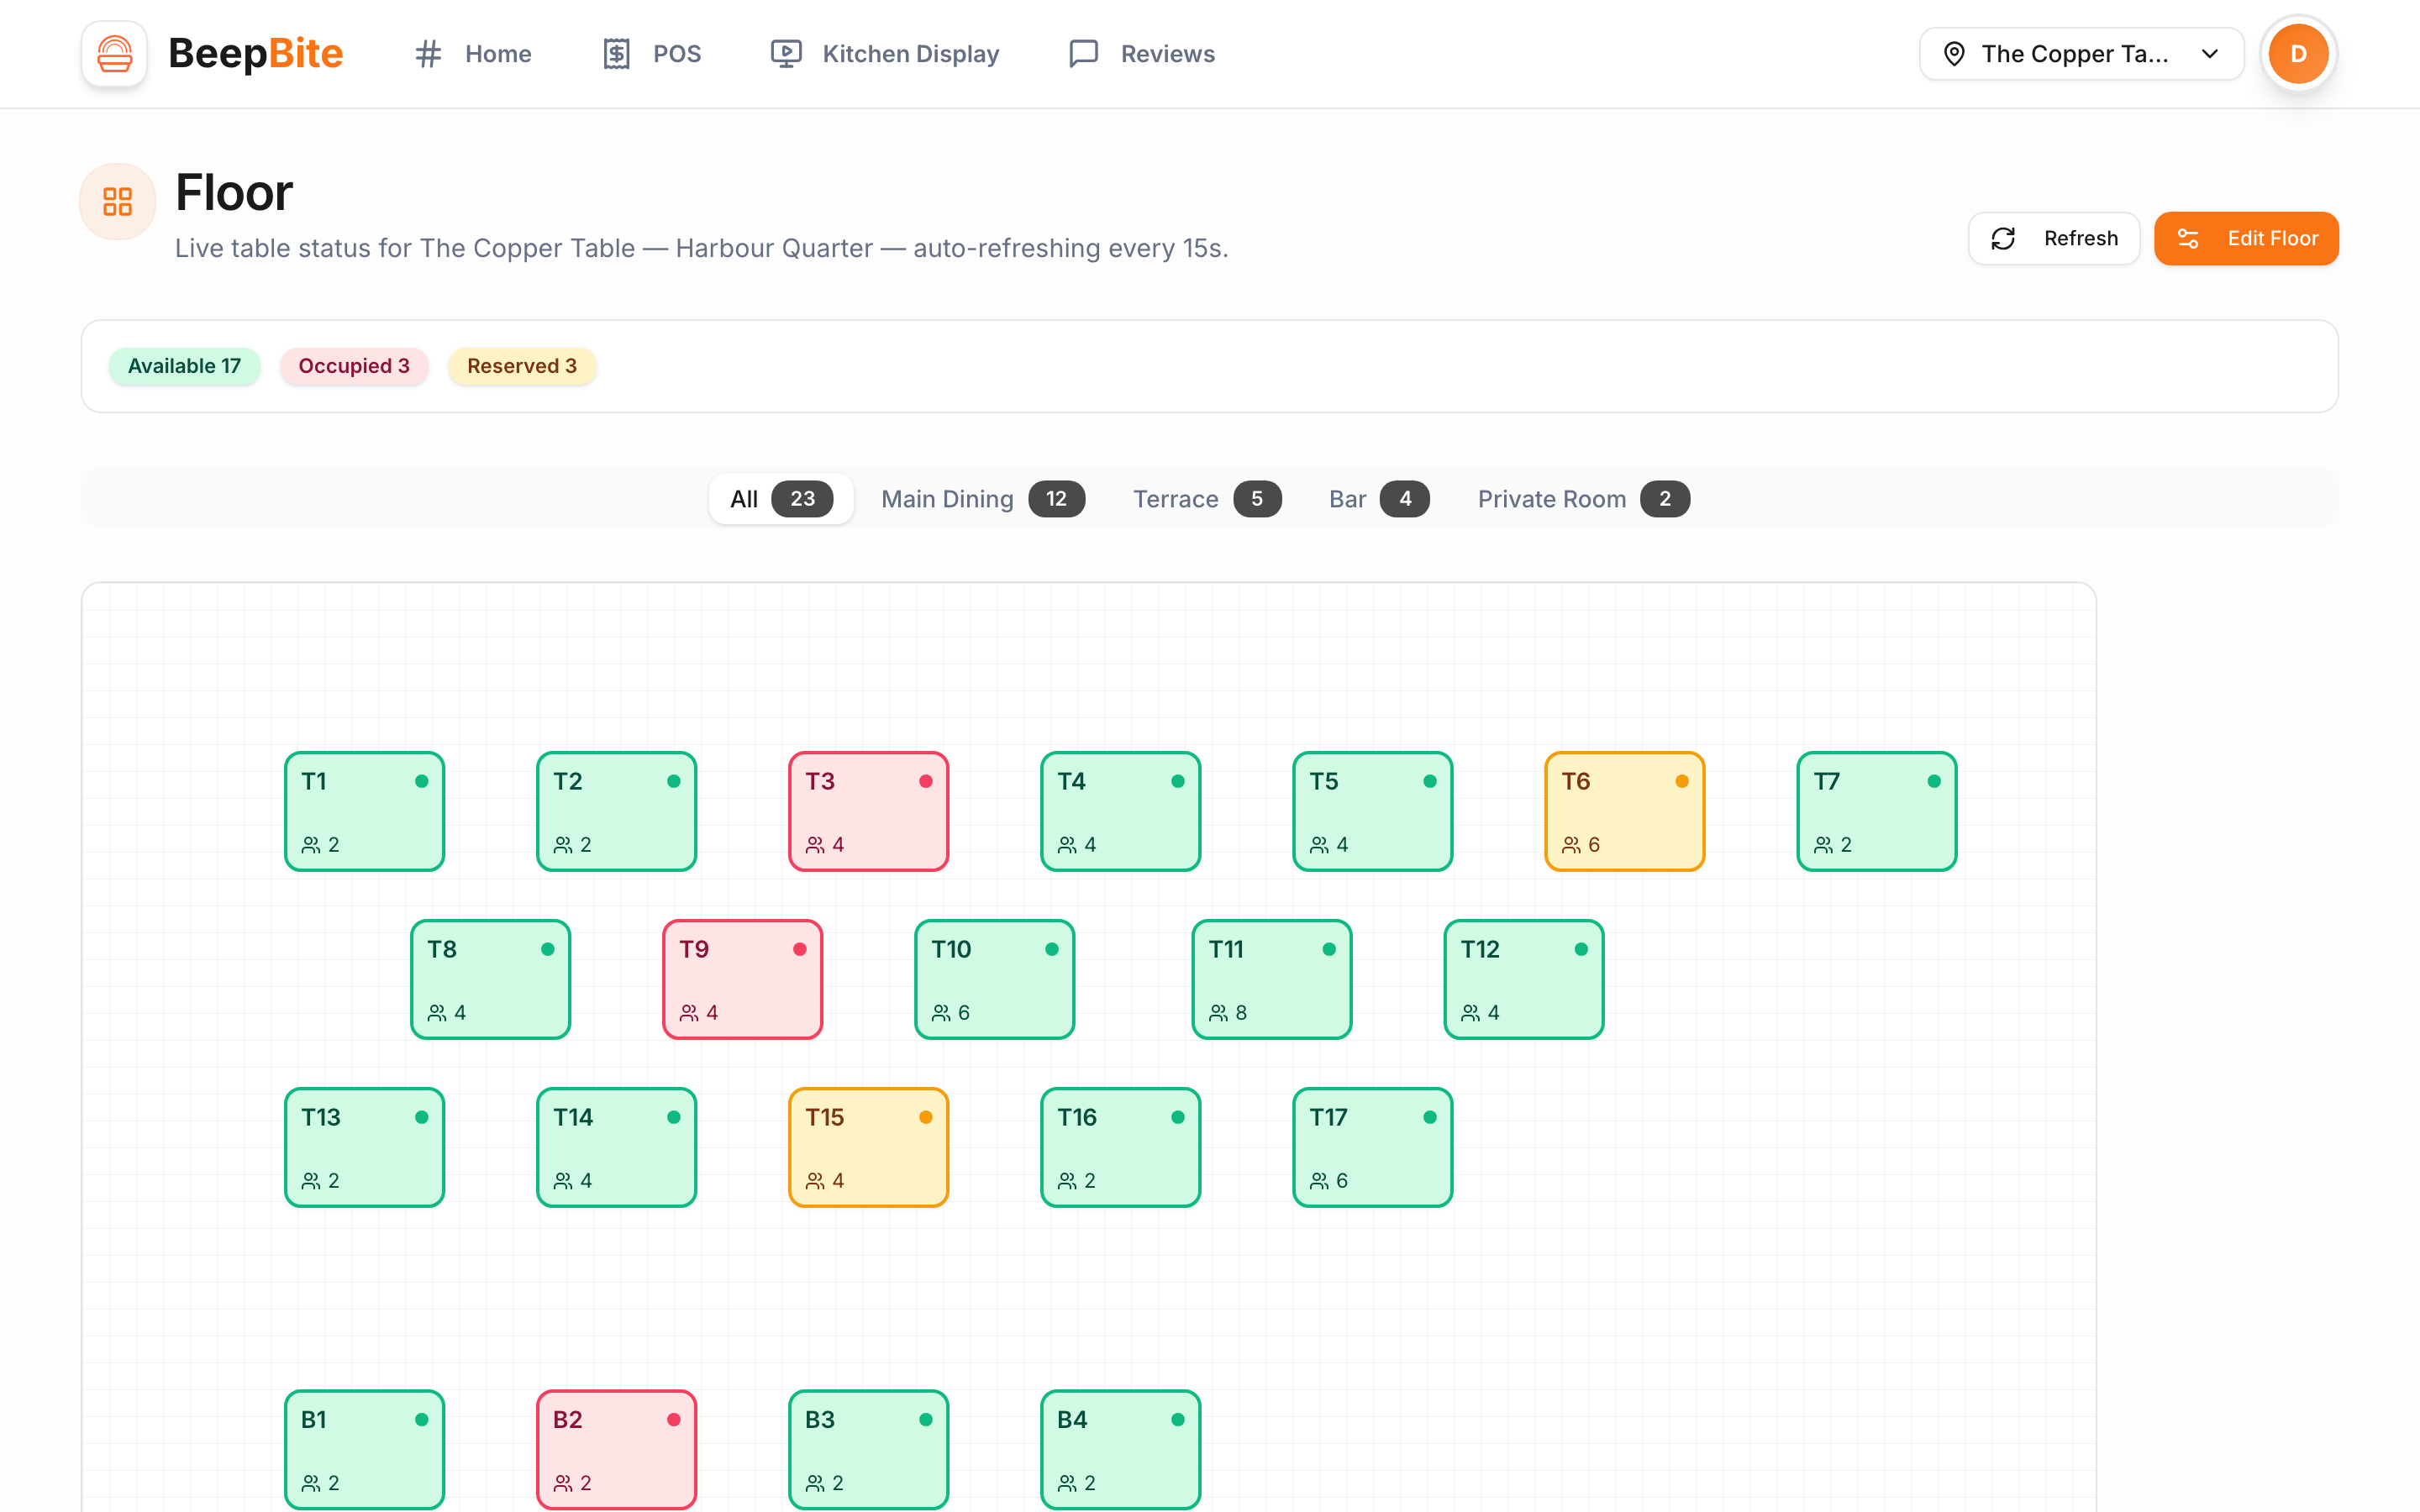2420x1512 pixels.
Task: Click the orange status dot on T15
Action: 926,1118
